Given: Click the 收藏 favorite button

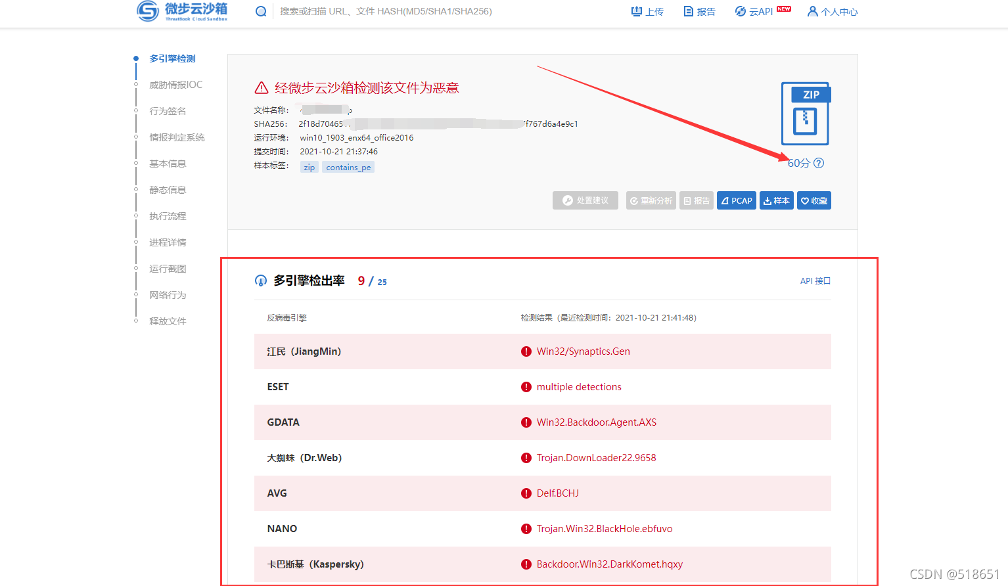Looking at the screenshot, I should tap(814, 200).
